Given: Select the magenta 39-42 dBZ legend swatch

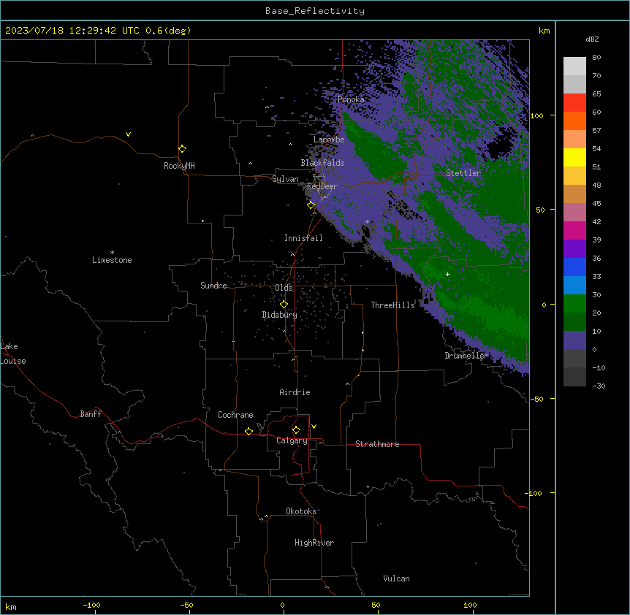Looking at the screenshot, I should point(574,230).
